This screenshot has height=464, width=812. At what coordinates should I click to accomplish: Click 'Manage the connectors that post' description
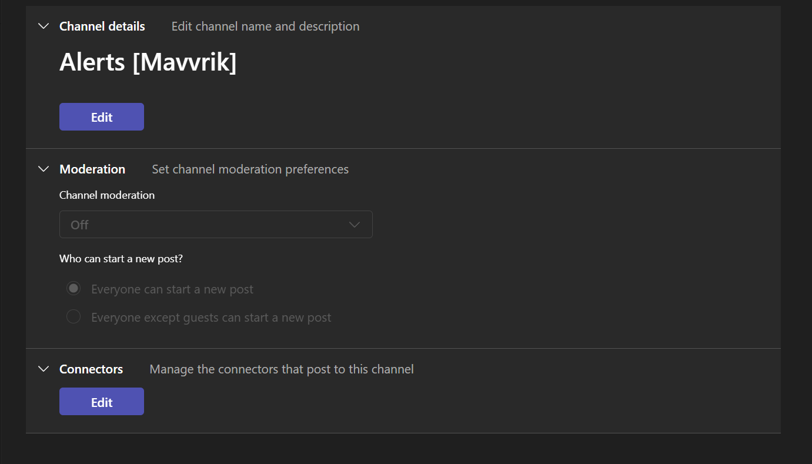[282, 369]
